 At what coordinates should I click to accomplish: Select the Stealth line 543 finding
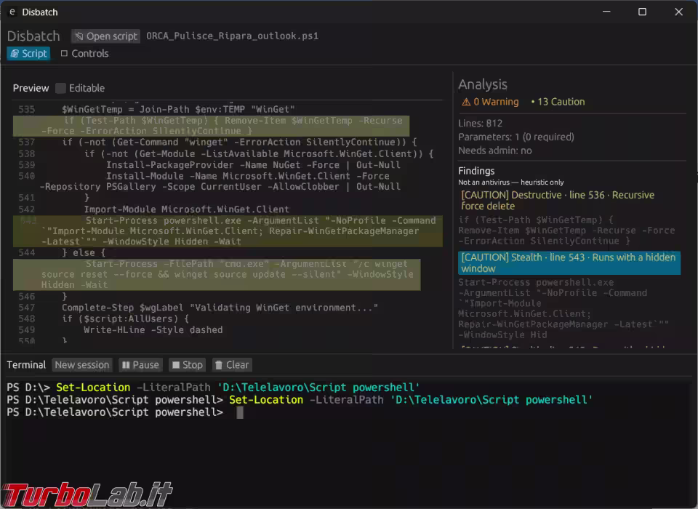tap(569, 262)
